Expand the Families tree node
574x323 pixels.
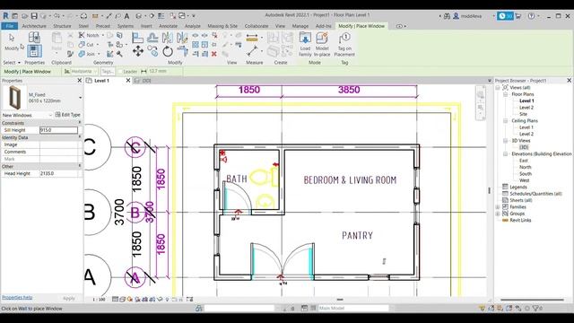tap(498, 207)
